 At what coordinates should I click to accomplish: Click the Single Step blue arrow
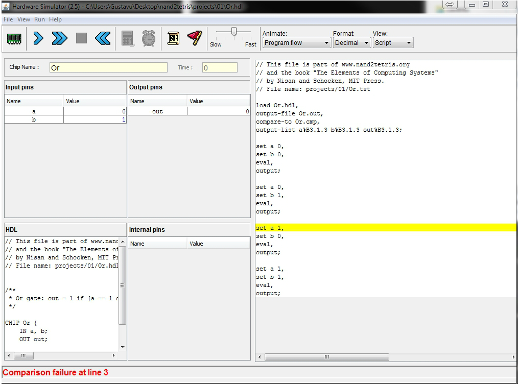[38, 38]
